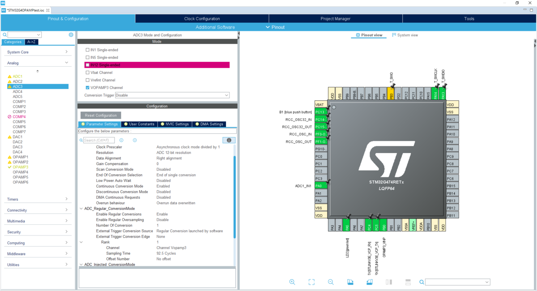Image resolution: width=537 pixels, height=291 pixels.
Task: Check the Vbat Channel option
Action: coord(88,73)
